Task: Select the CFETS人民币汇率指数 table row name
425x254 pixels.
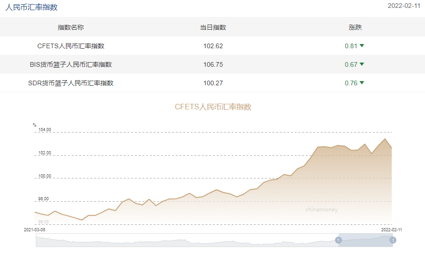Action: coord(71,46)
